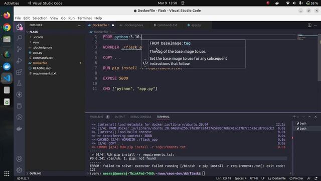Click UTF-8 encoding status item
The height and width of the screenshot is (181, 321).
254,178
